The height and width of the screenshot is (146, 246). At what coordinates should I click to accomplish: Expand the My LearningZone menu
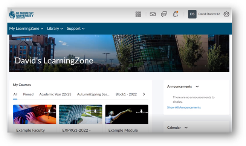click(x=26, y=29)
